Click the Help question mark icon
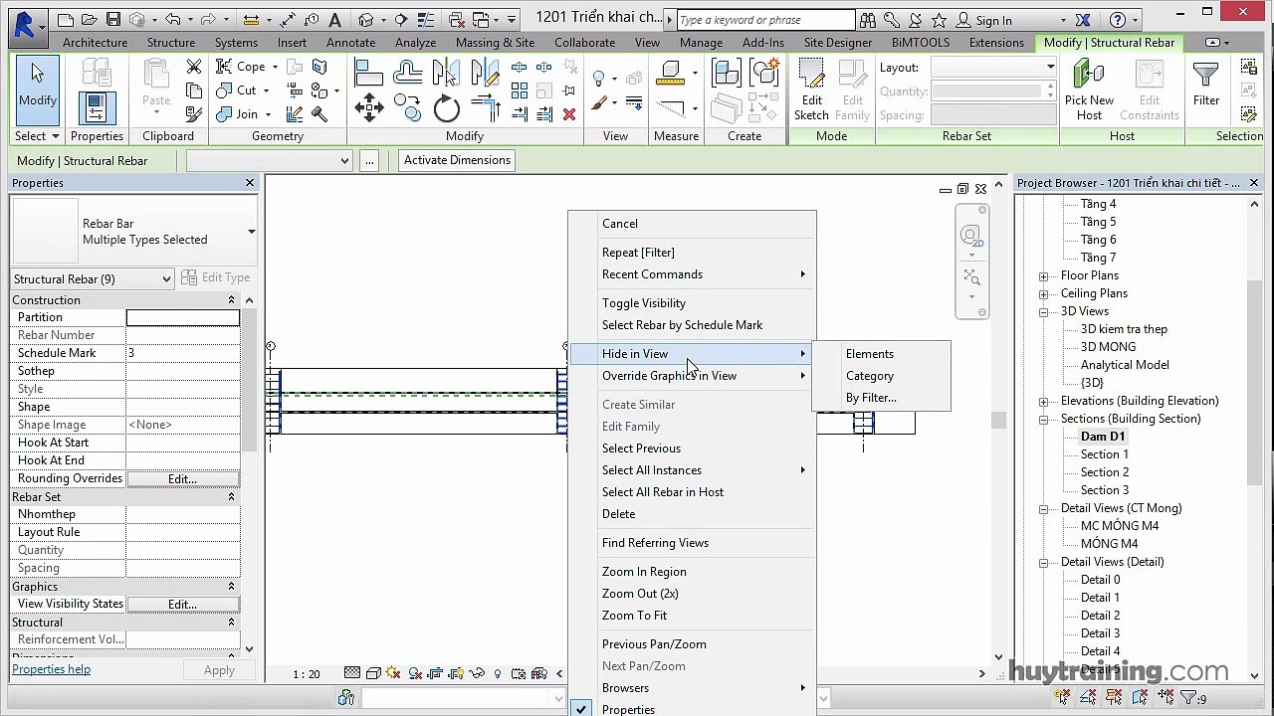This screenshot has width=1274, height=716. click(x=1118, y=20)
